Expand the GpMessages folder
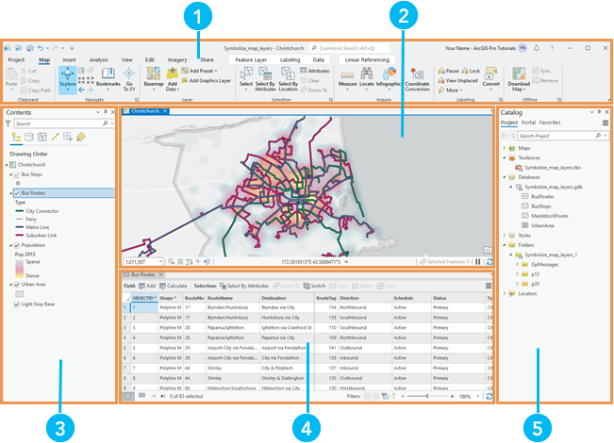 pyautogui.click(x=518, y=265)
